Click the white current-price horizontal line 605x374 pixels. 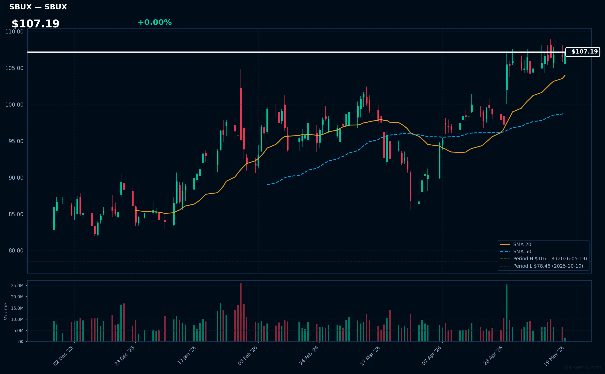coord(297,52)
